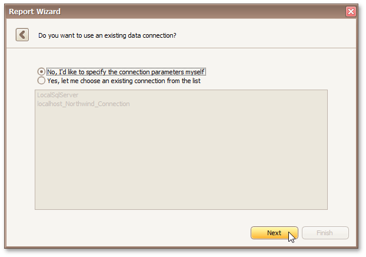Click empty space inside the connections list box
This screenshot has height=257, width=366.
181,159
